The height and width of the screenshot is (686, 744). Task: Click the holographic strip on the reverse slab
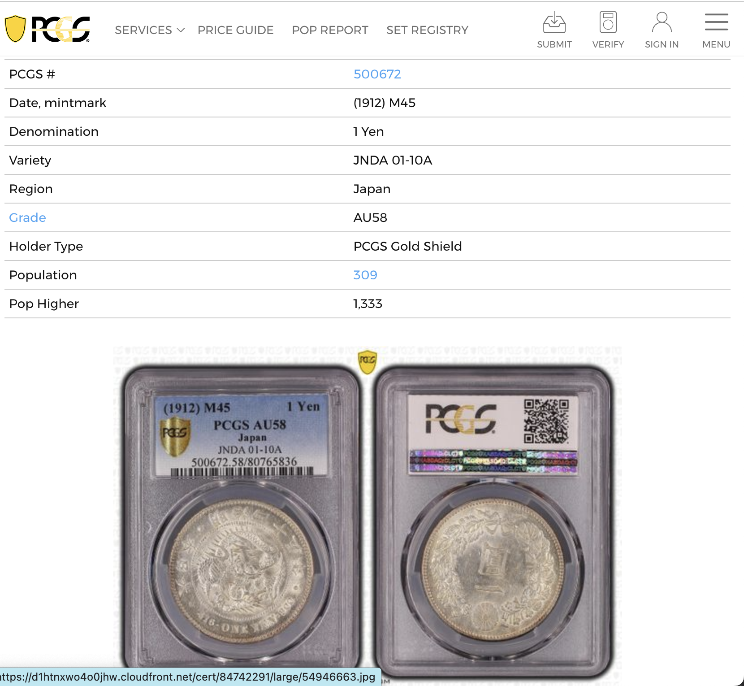pyautogui.click(x=493, y=461)
